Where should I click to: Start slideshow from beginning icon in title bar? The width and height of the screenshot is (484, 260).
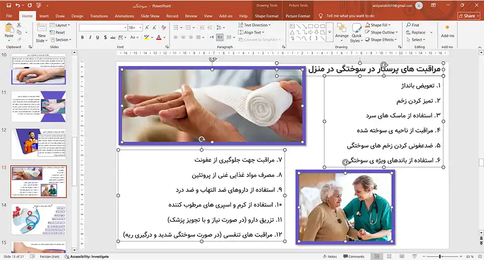(x=39, y=5)
